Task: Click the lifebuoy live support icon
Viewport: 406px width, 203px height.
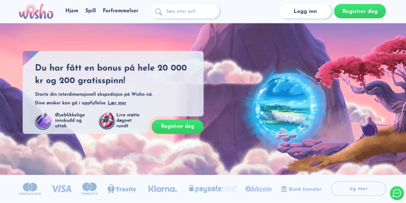Action: 107,121
